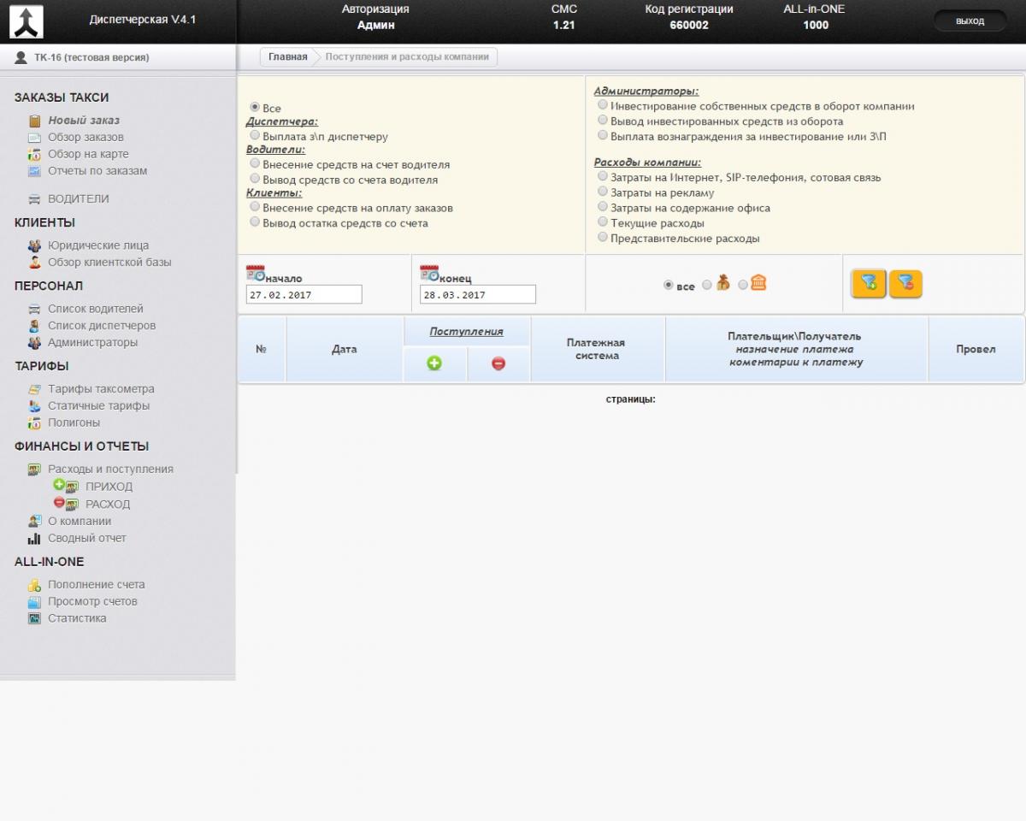Click the начало date field
This screenshot has height=821, width=1026.
304,294
